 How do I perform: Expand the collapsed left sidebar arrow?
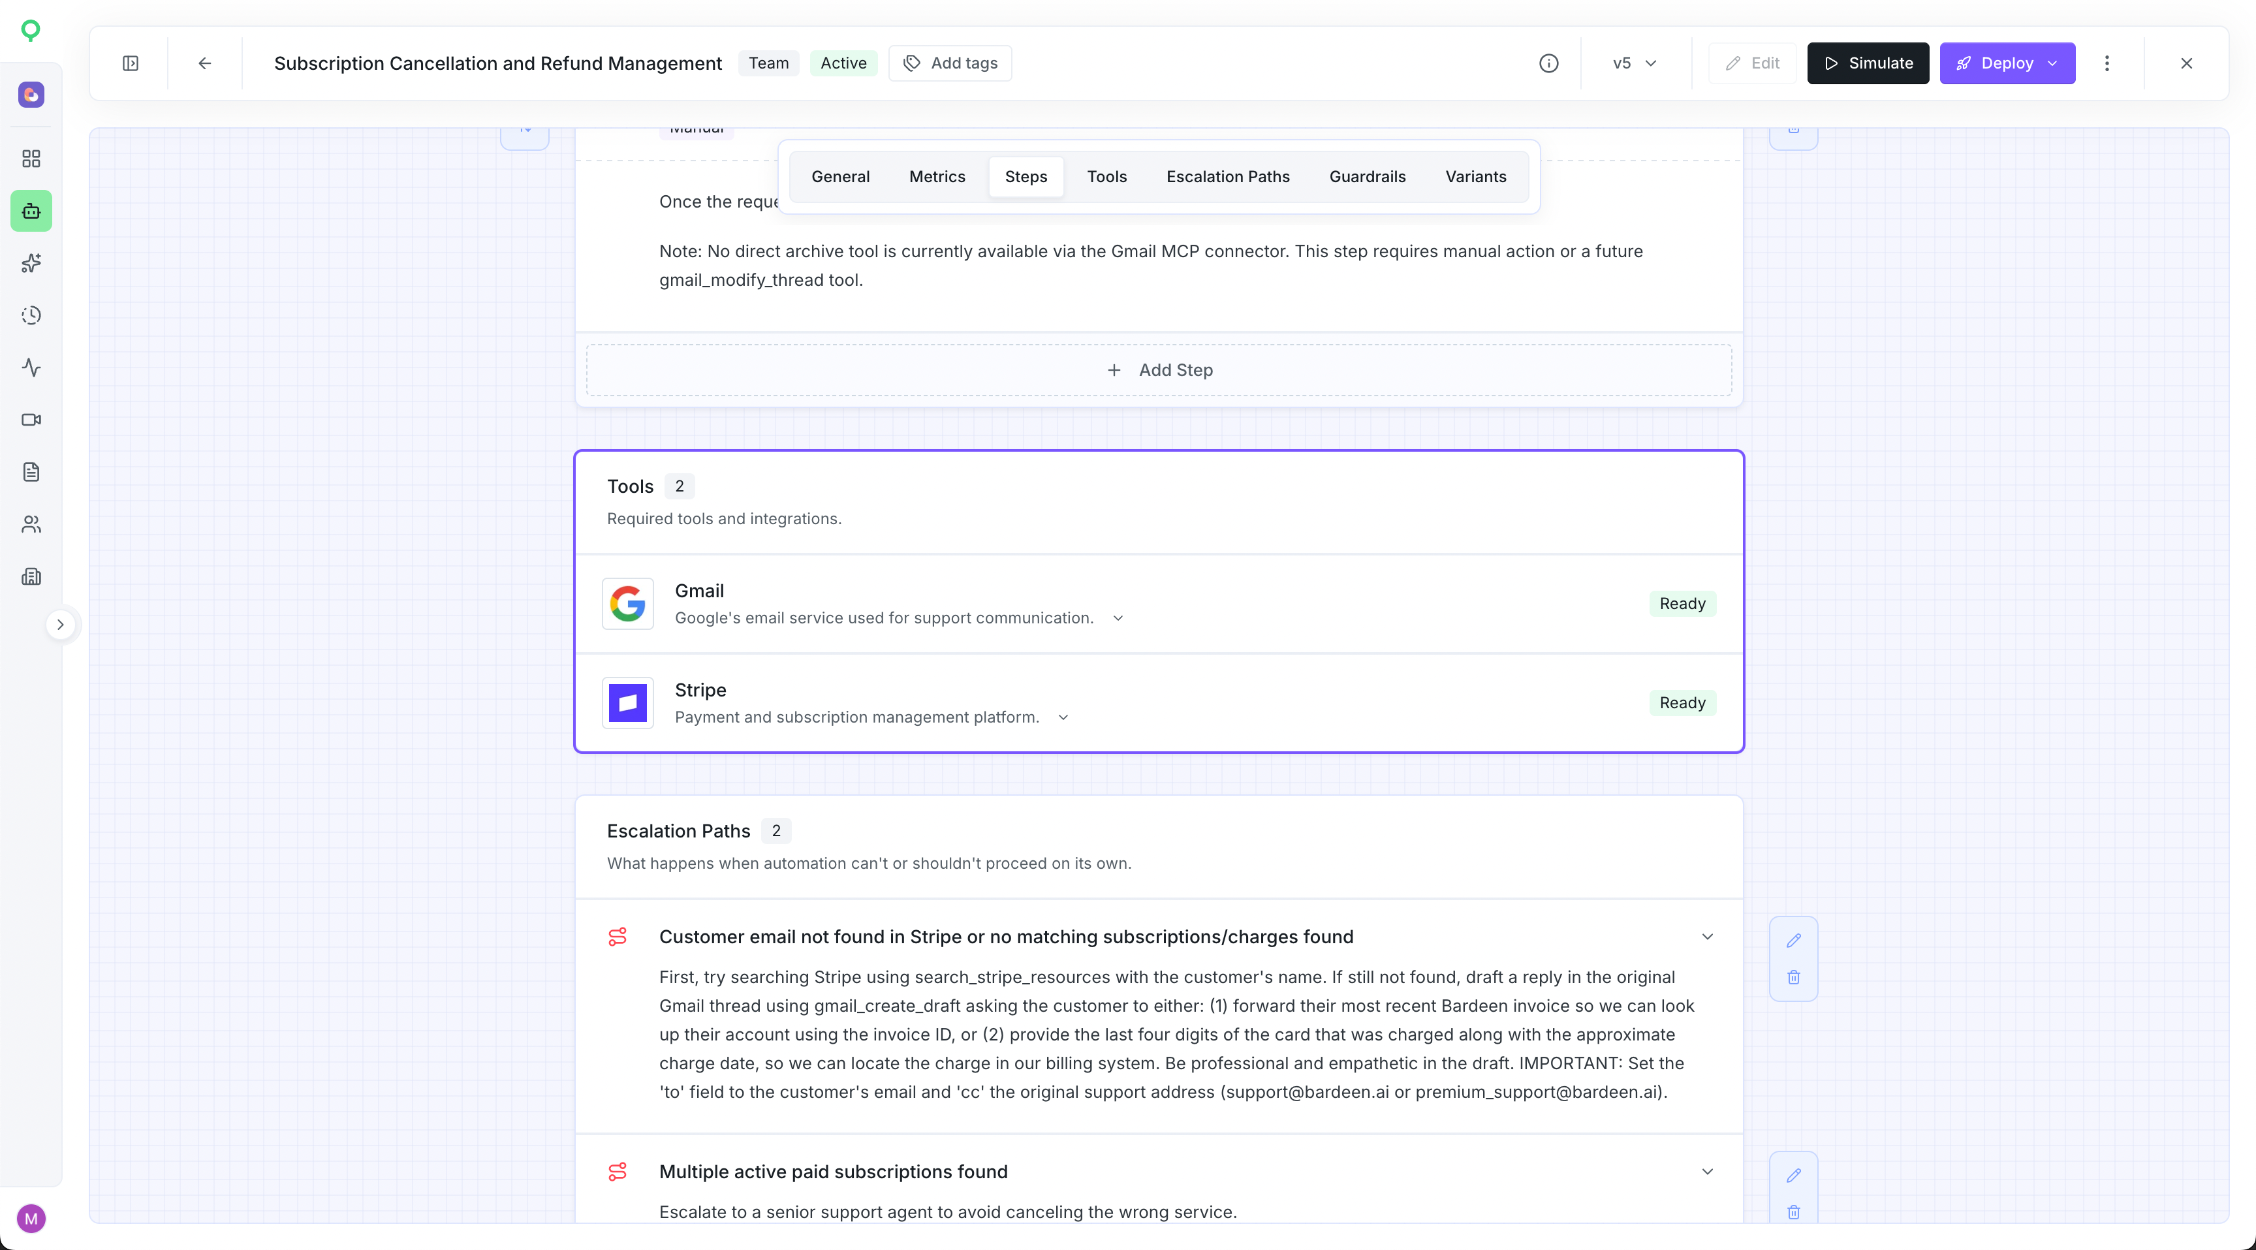(61, 625)
